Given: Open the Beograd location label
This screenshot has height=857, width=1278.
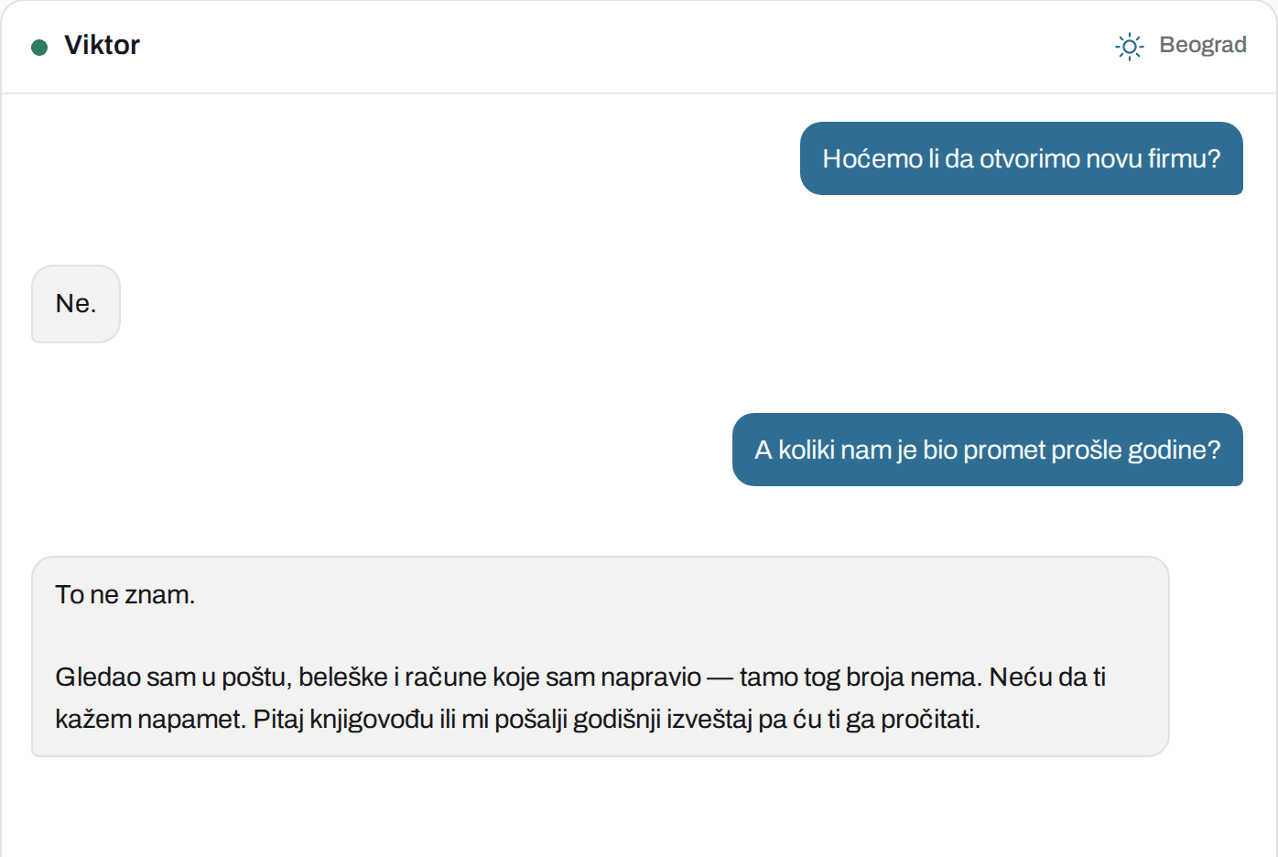Looking at the screenshot, I should (x=1202, y=45).
